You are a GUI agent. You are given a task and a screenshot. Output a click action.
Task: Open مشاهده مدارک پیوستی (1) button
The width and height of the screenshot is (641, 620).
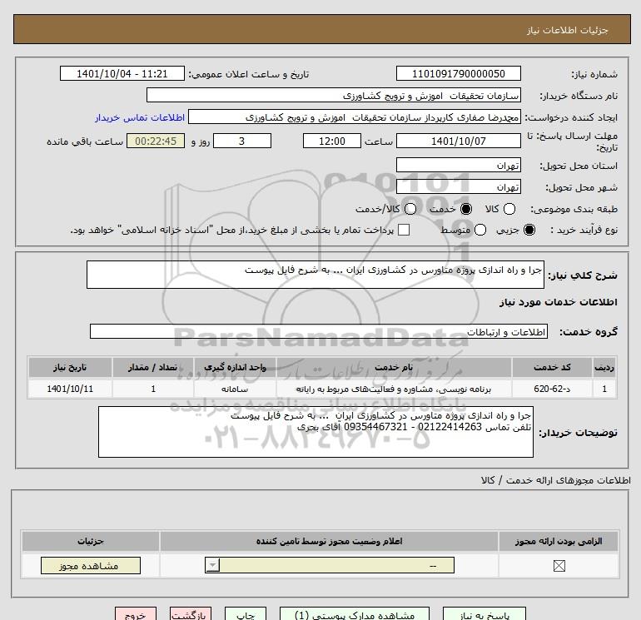tap(355, 614)
